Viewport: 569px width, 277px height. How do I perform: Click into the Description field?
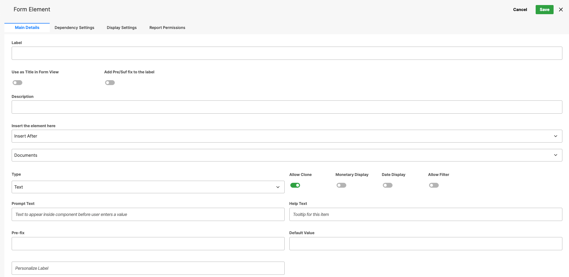click(287, 107)
